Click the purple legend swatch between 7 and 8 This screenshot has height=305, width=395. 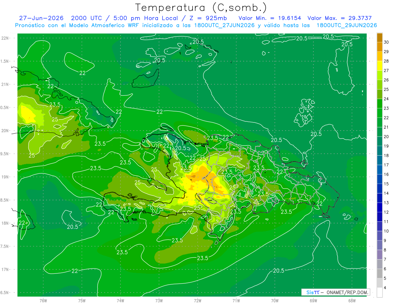(x=380, y=255)
